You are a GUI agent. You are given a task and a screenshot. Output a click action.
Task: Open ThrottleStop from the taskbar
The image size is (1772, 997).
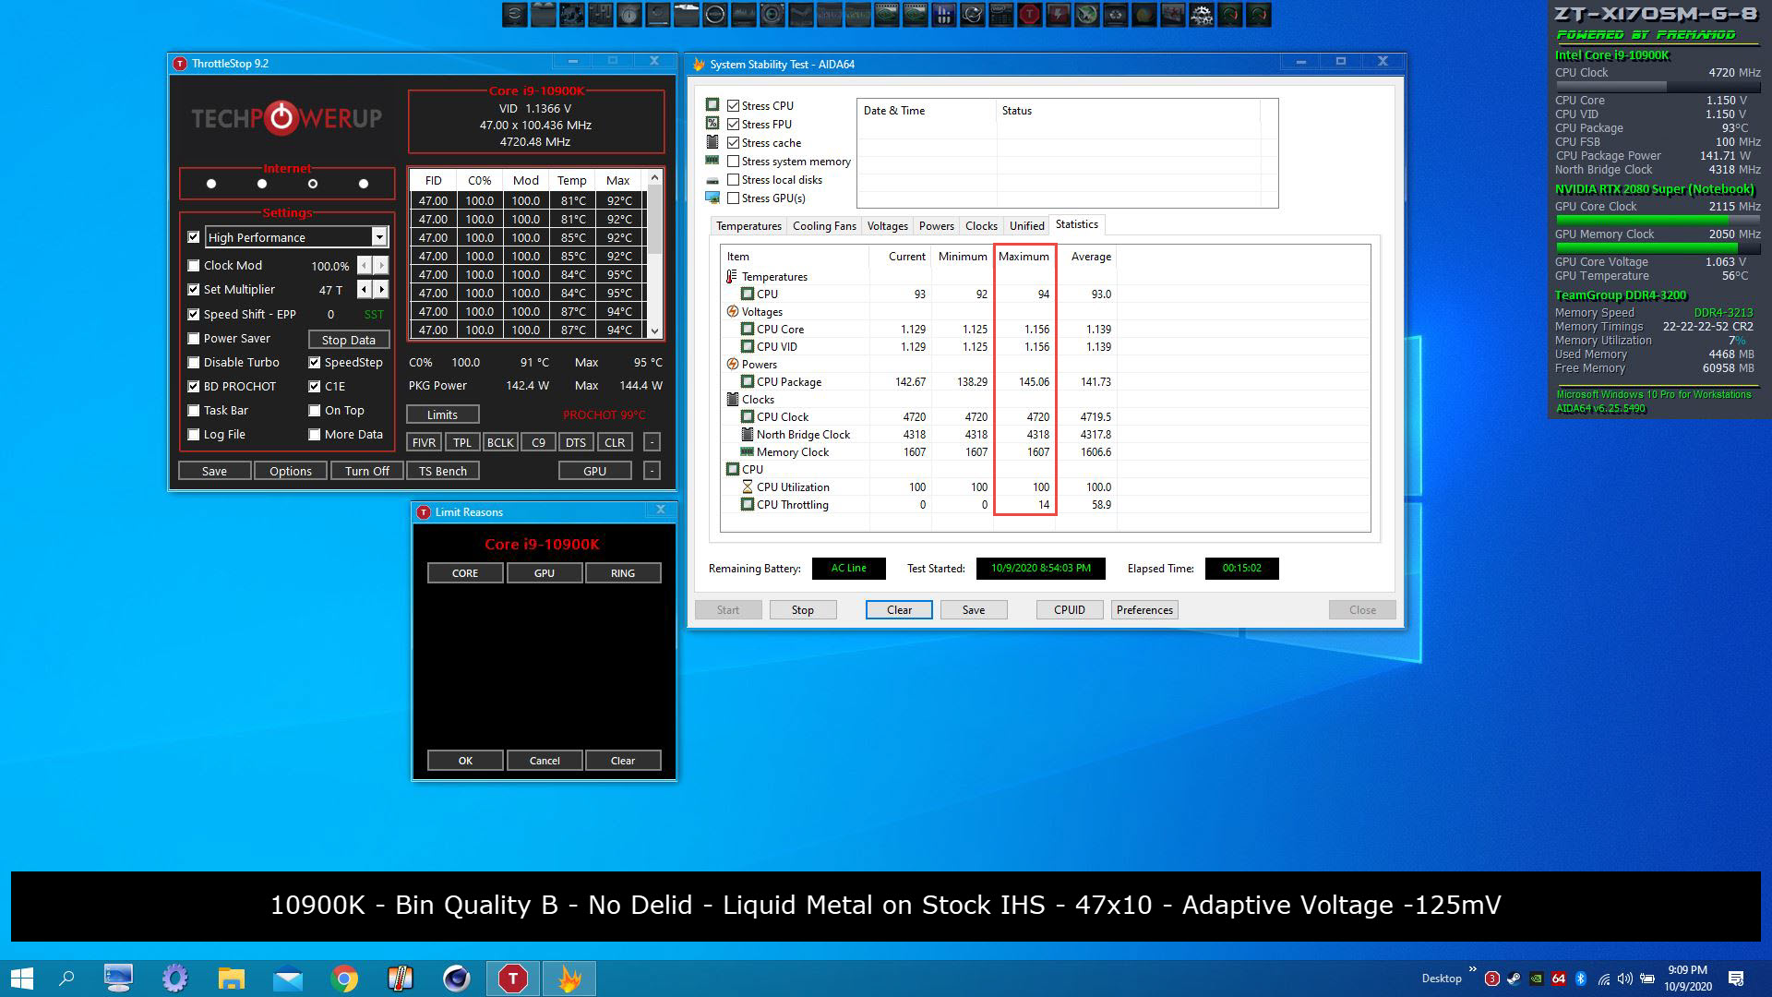click(512, 978)
